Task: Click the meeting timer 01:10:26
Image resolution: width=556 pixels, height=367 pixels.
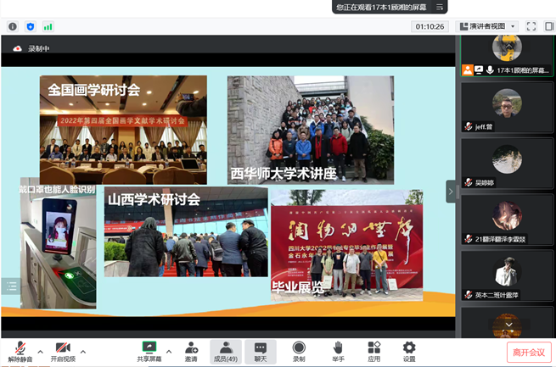Action: (x=430, y=26)
